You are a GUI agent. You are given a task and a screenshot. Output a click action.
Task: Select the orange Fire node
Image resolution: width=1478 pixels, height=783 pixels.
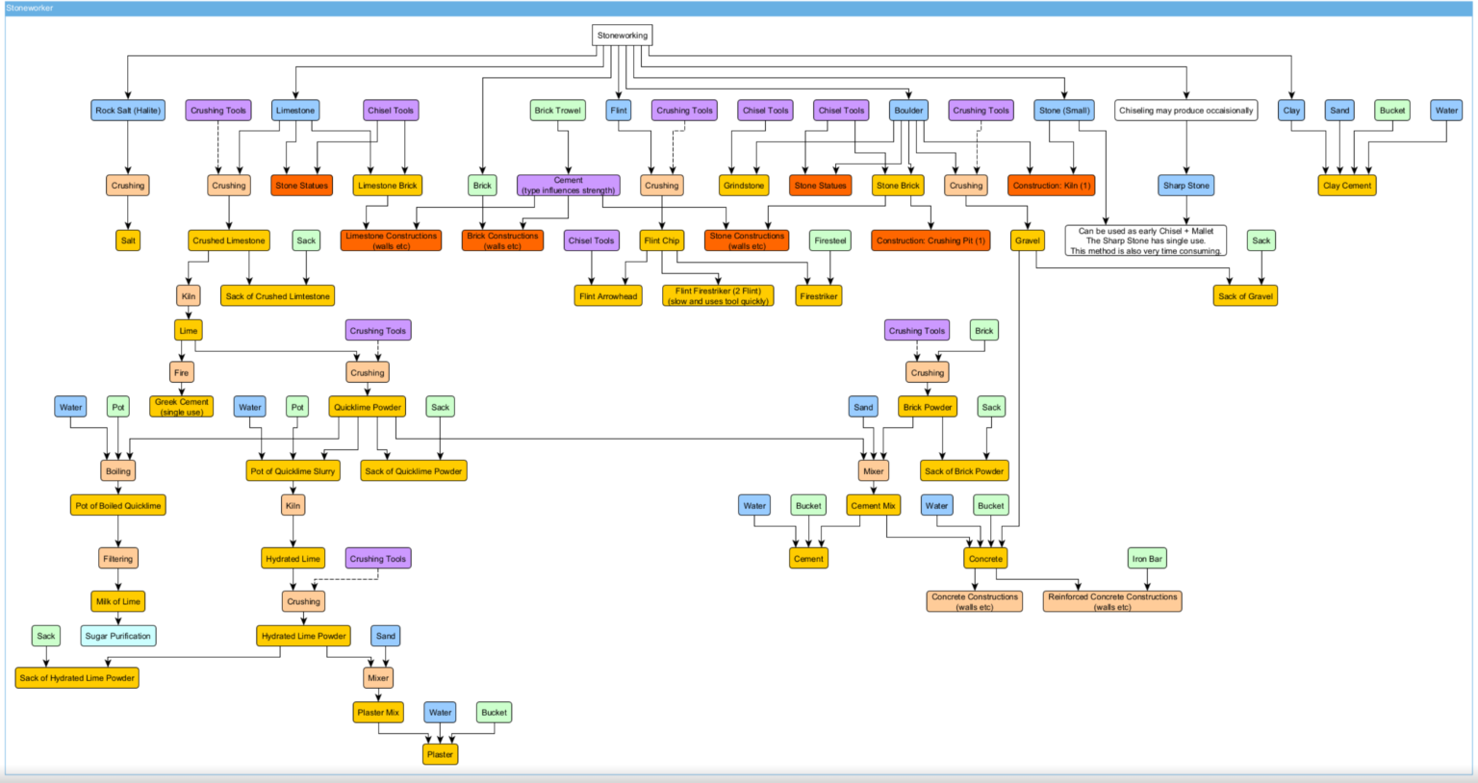coord(182,372)
